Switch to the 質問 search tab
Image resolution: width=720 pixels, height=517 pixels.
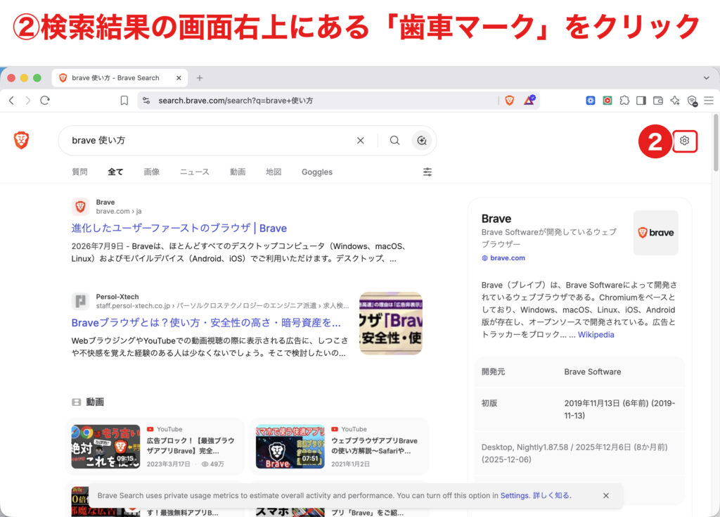(x=79, y=172)
